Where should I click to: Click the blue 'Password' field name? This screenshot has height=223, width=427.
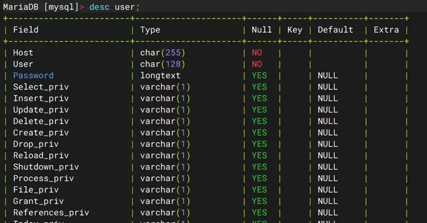click(33, 75)
